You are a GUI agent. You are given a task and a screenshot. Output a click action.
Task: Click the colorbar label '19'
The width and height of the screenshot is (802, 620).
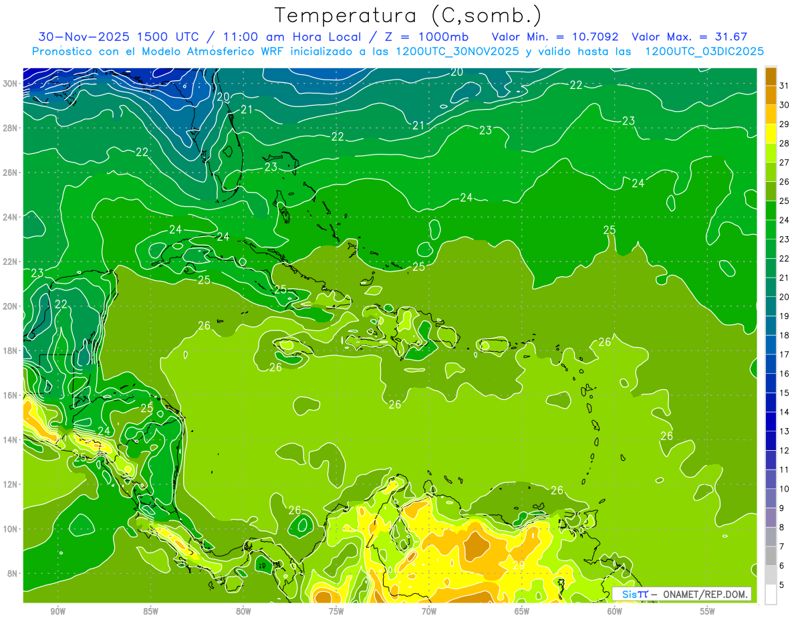point(784,316)
